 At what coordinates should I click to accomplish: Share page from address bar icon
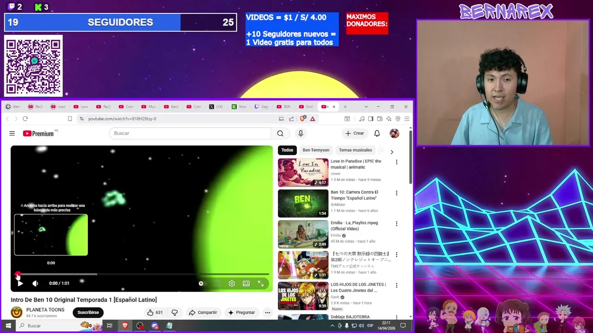click(x=291, y=119)
